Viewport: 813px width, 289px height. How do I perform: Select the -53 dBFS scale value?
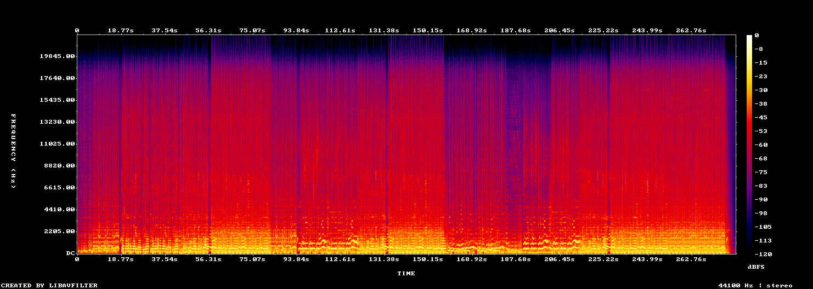point(761,131)
